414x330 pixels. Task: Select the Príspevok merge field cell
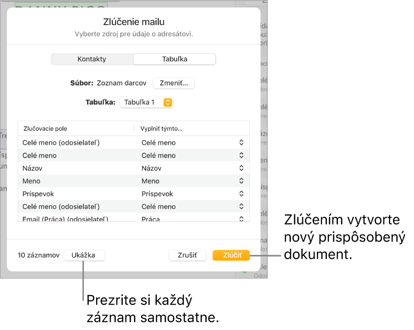coord(38,194)
